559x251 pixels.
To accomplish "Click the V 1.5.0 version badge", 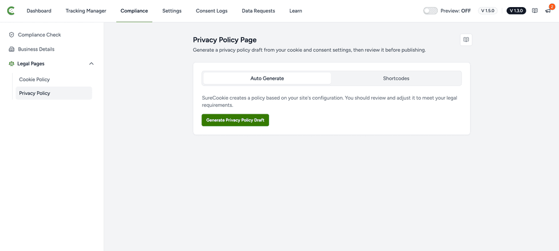I will coord(487,11).
